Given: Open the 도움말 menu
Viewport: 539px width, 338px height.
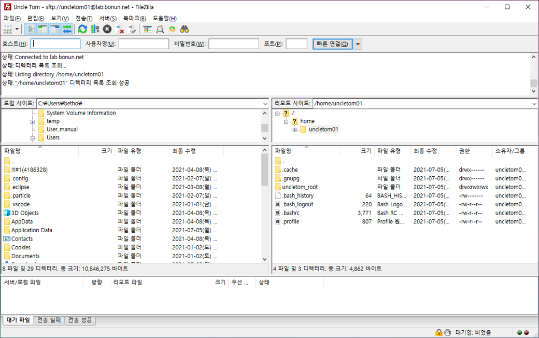Looking at the screenshot, I should (x=165, y=18).
